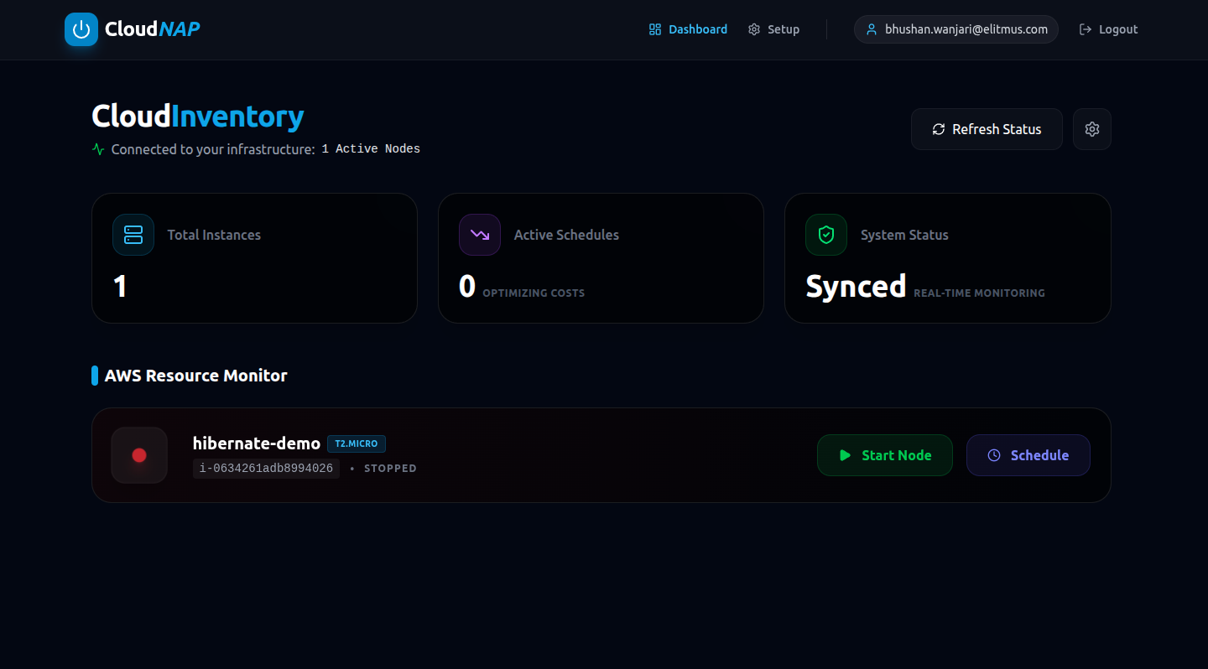This screenshot has width=1208, height=669.
Task: Click the trending graph icon on Active Schedules
Action: point(479,235)
